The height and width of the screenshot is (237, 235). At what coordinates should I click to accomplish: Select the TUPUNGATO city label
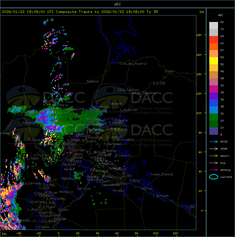tap(46, 196)
